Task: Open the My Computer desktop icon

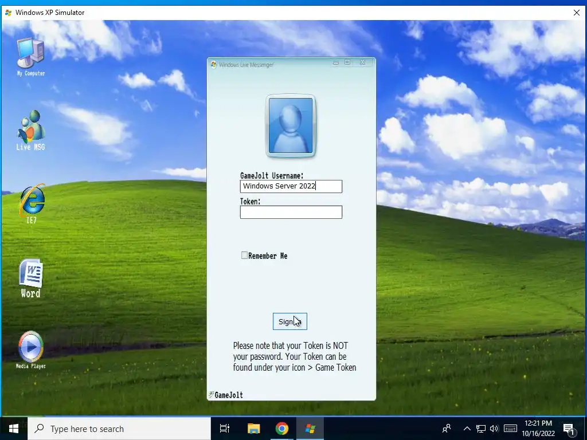Action: [31, 57]
